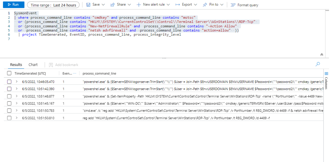Click the search magnifier in results

pos(318,64)
